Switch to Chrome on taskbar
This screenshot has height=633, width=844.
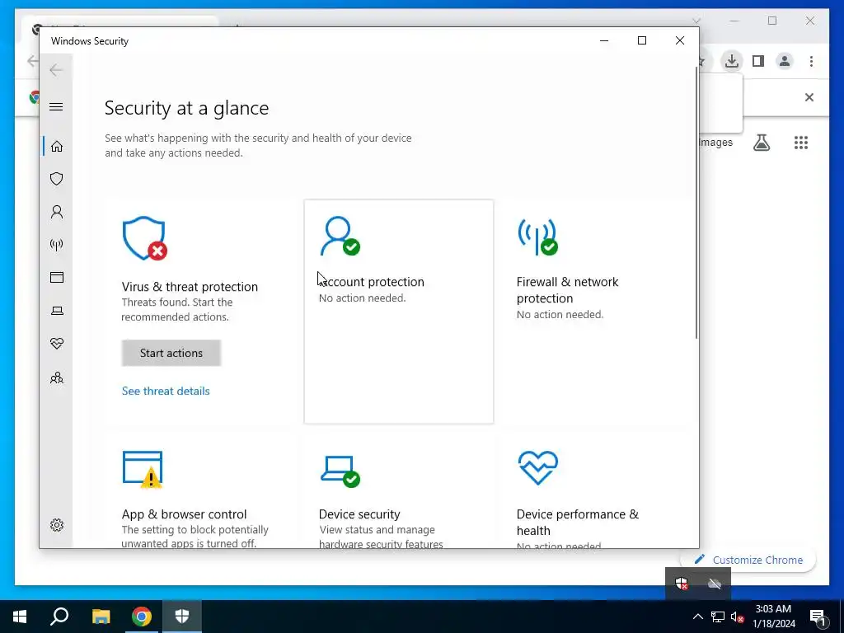coord(142,617)
